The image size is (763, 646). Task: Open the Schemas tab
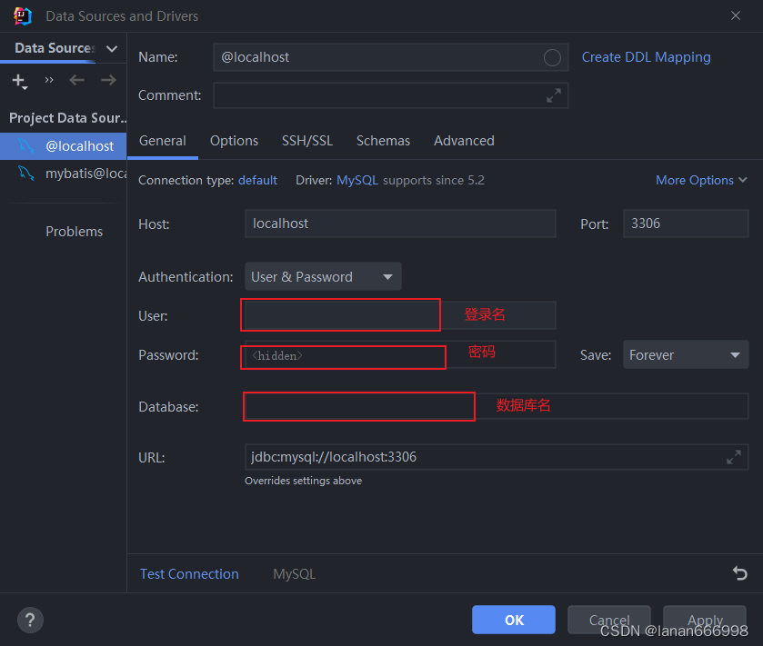[x=383, y=141]
